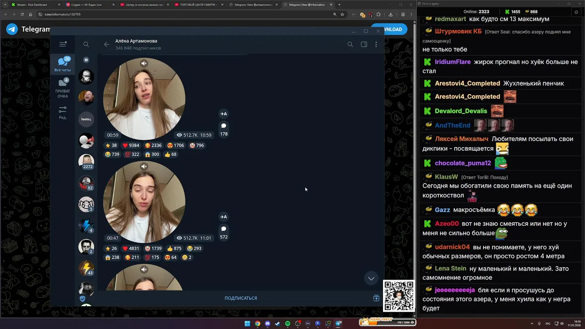Switch to 'ТОРГОВЫЙ ЦЕНТР СМЕРТИ' YouTube tab
The width and height of the screenshot is (585, 329).
(x=198, y=5)
